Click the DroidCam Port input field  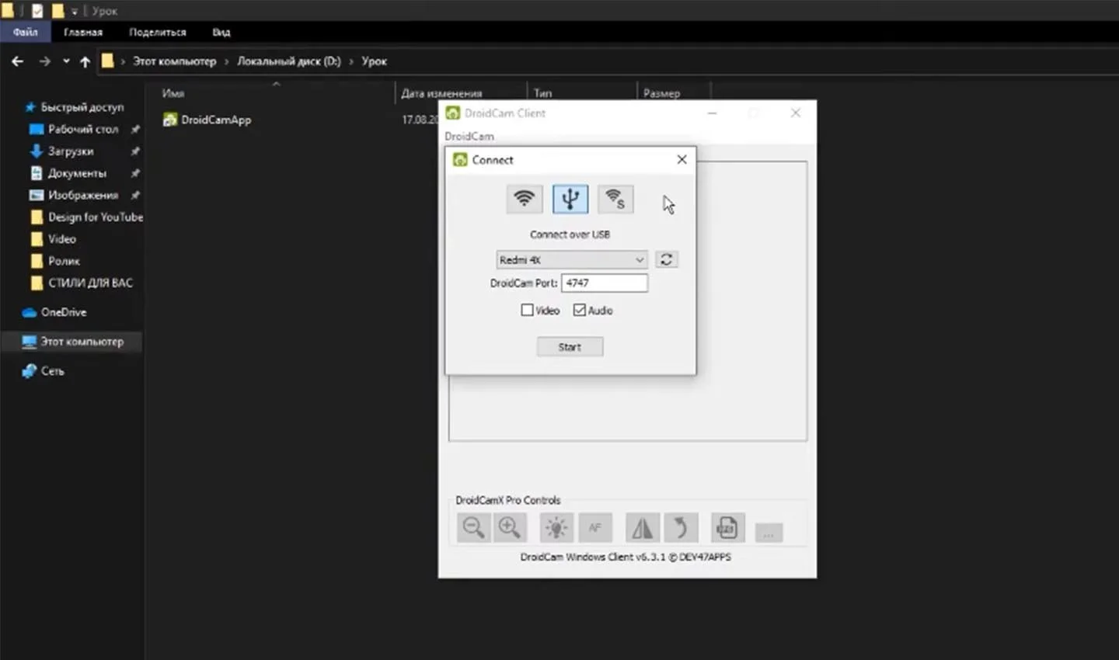click(x=605, y=283)
